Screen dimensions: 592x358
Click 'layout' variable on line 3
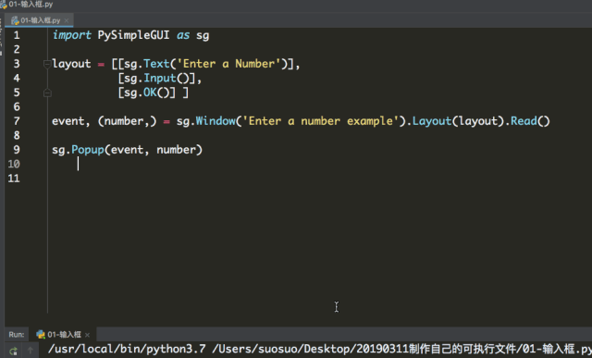click(x=71, y=64)
